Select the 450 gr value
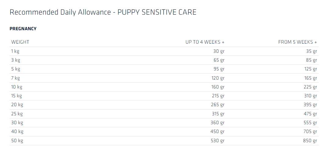The width and height of the screenshot is (334, 155). 218,132
